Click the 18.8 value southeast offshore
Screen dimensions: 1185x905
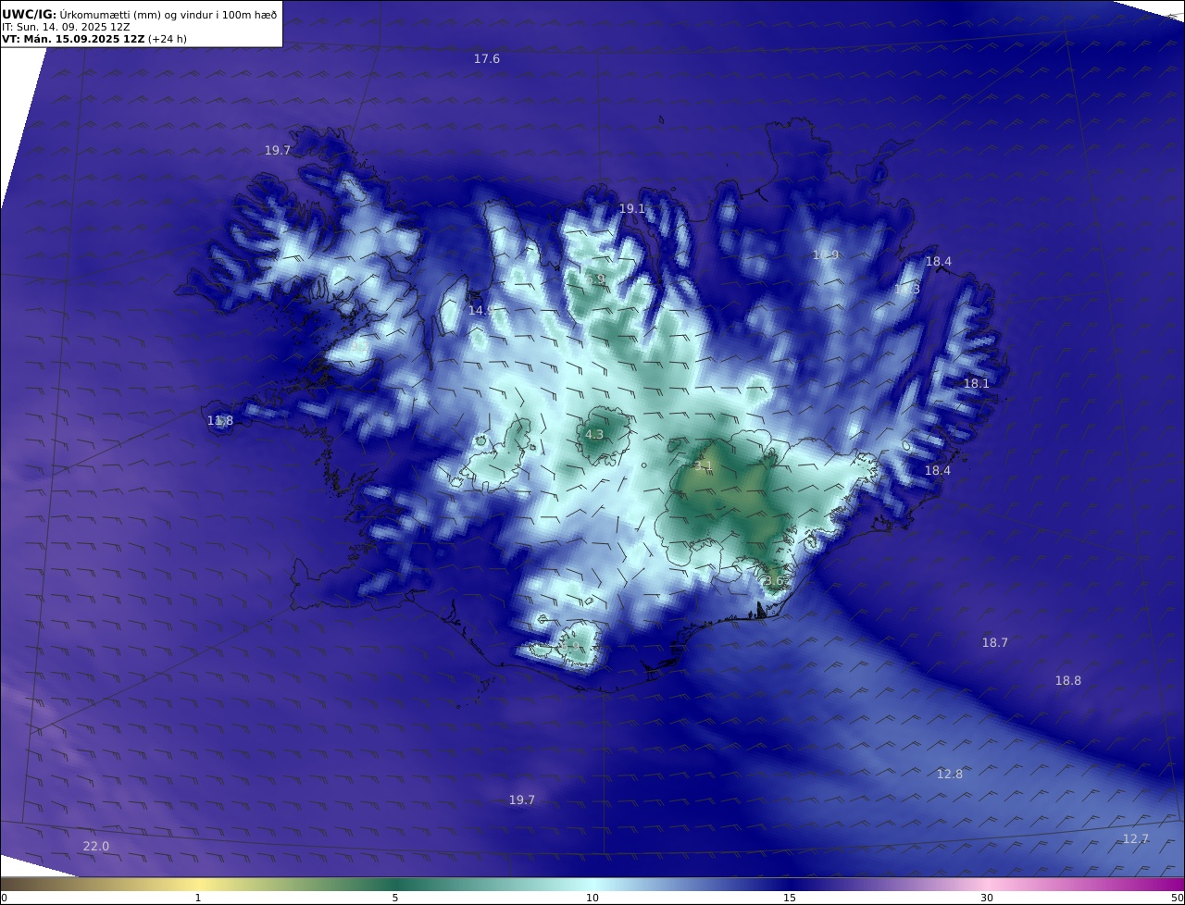(x=1068, y=680)
